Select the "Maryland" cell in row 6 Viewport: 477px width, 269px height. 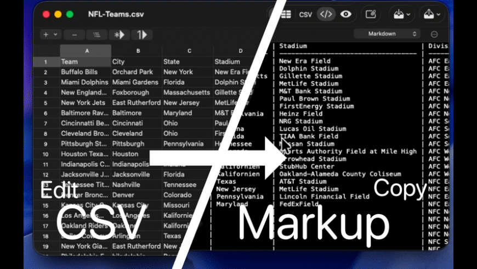(x=188, y=113)
